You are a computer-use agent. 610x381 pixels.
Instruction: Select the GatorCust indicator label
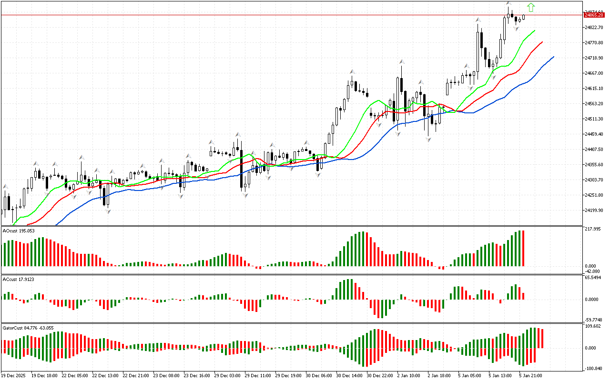[28, 328]
